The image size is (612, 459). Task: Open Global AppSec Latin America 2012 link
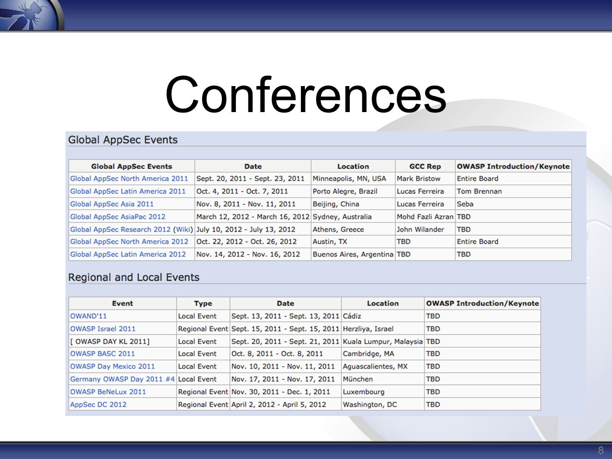[128, 254]
